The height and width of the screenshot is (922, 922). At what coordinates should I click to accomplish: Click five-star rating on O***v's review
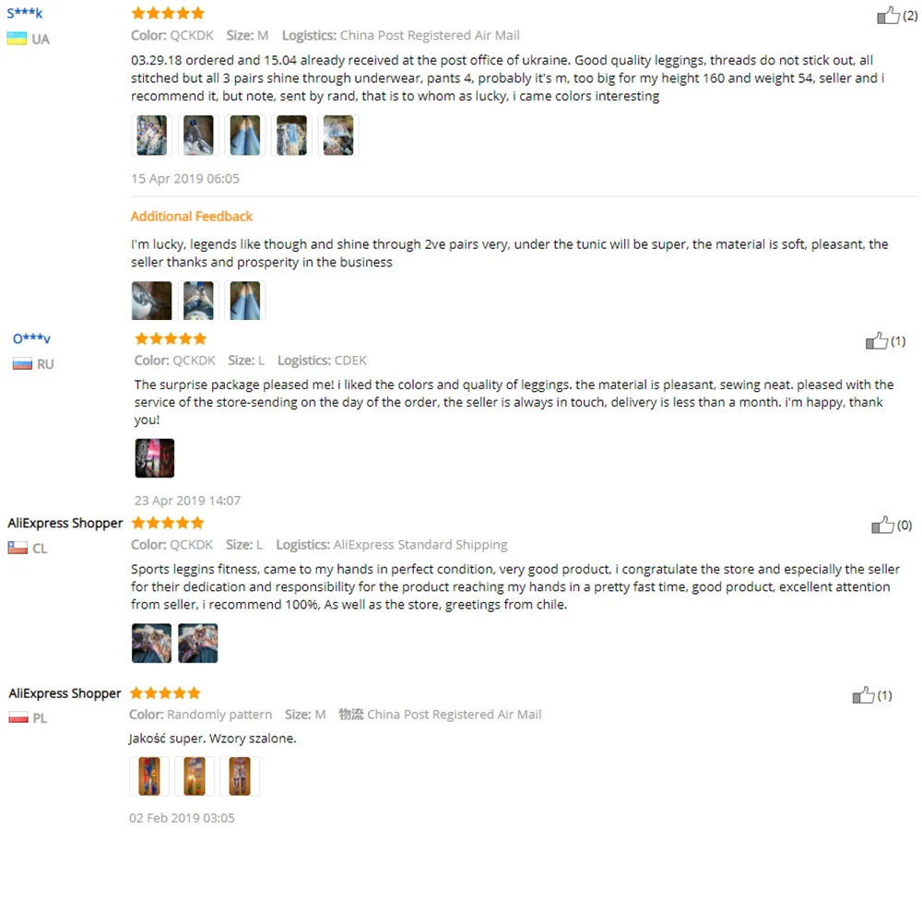click(171, 338)
